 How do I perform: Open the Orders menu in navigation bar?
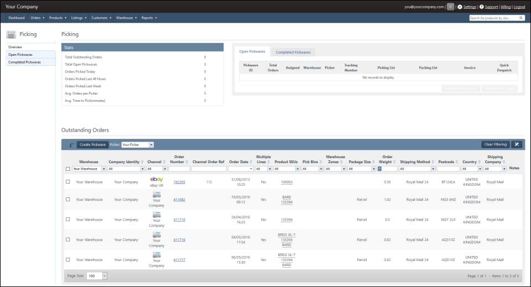(x=38, y=18)
